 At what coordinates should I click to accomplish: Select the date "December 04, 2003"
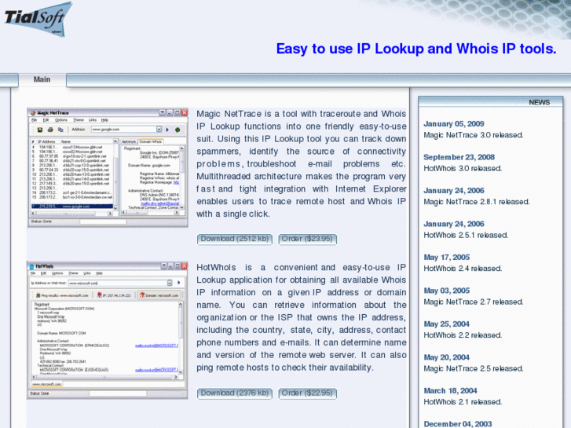coord(458,424)
